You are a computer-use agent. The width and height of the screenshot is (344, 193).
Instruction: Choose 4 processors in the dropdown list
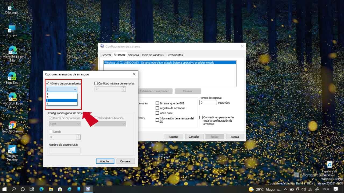[x=62, y=104]
